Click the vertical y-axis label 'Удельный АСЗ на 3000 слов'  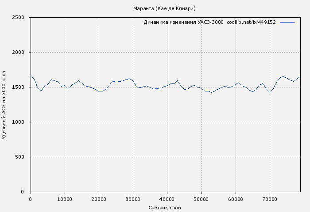[4, 105]
